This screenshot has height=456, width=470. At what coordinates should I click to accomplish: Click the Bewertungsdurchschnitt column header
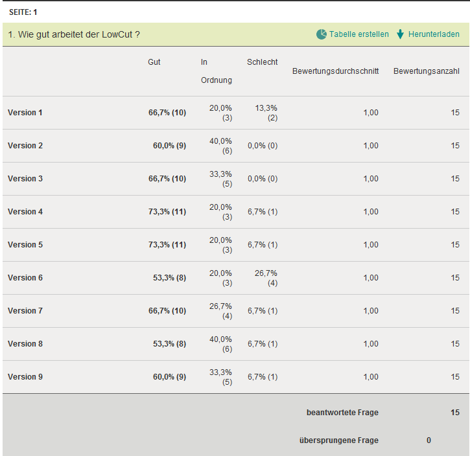(x=335, y=71)
